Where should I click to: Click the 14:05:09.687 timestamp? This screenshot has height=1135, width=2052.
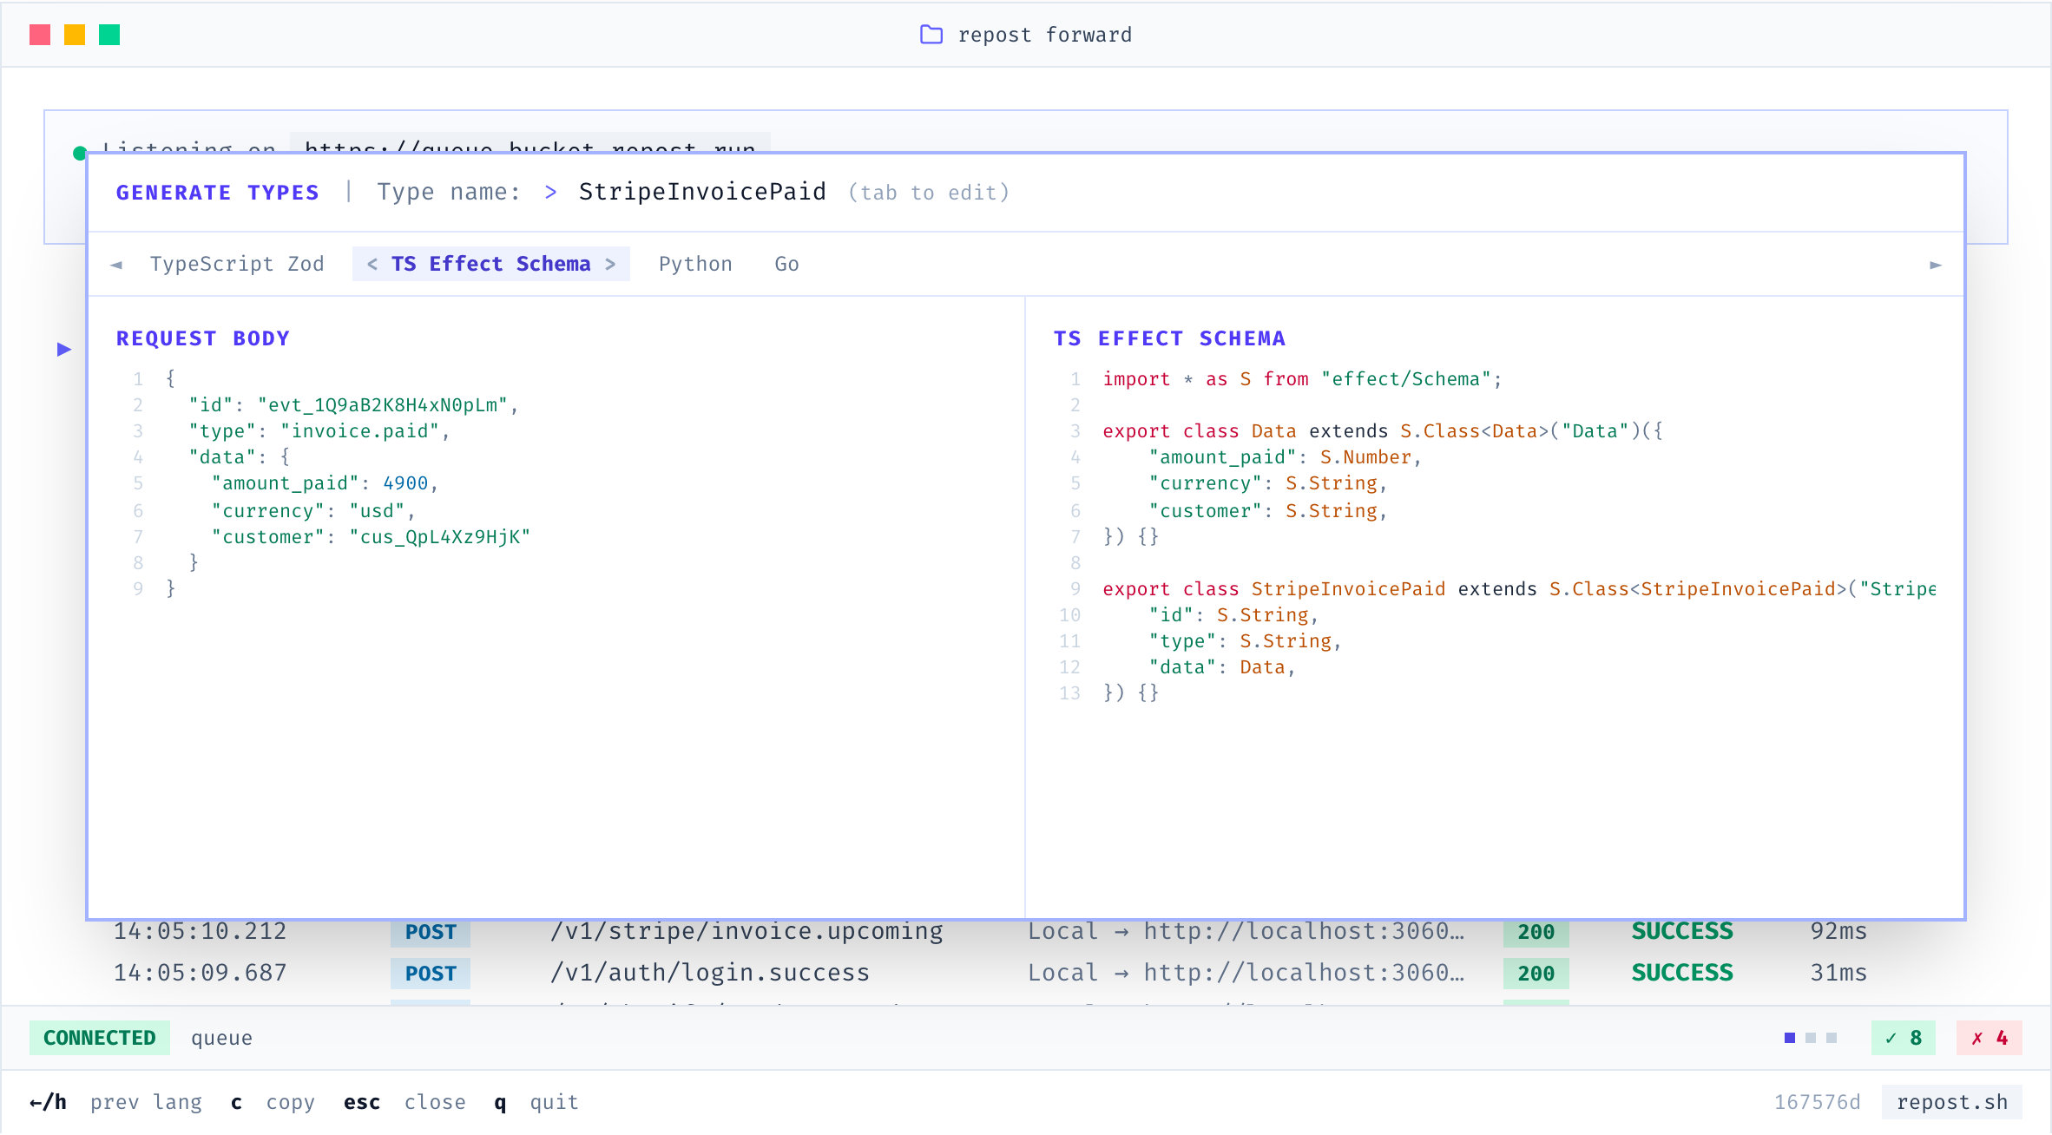point(201,973)
